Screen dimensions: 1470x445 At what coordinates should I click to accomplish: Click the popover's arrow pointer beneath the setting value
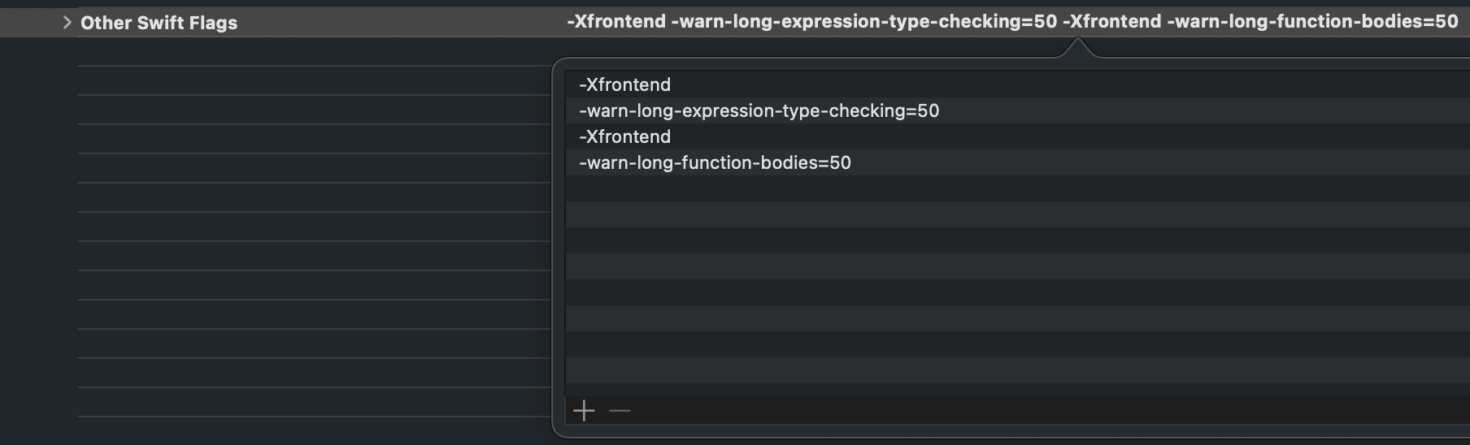1078,49
